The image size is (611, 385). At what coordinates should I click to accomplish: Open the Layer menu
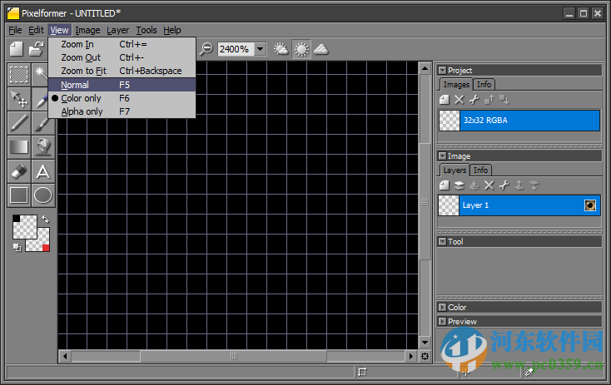pos(117,30)
